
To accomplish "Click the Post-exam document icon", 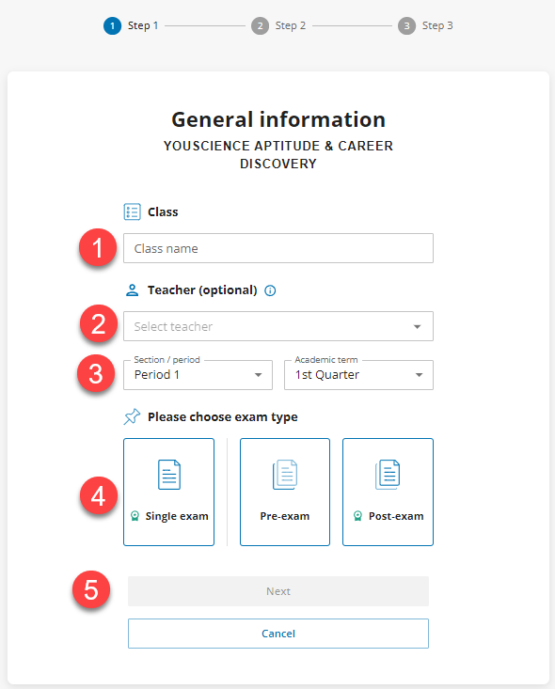I will 388,475.
